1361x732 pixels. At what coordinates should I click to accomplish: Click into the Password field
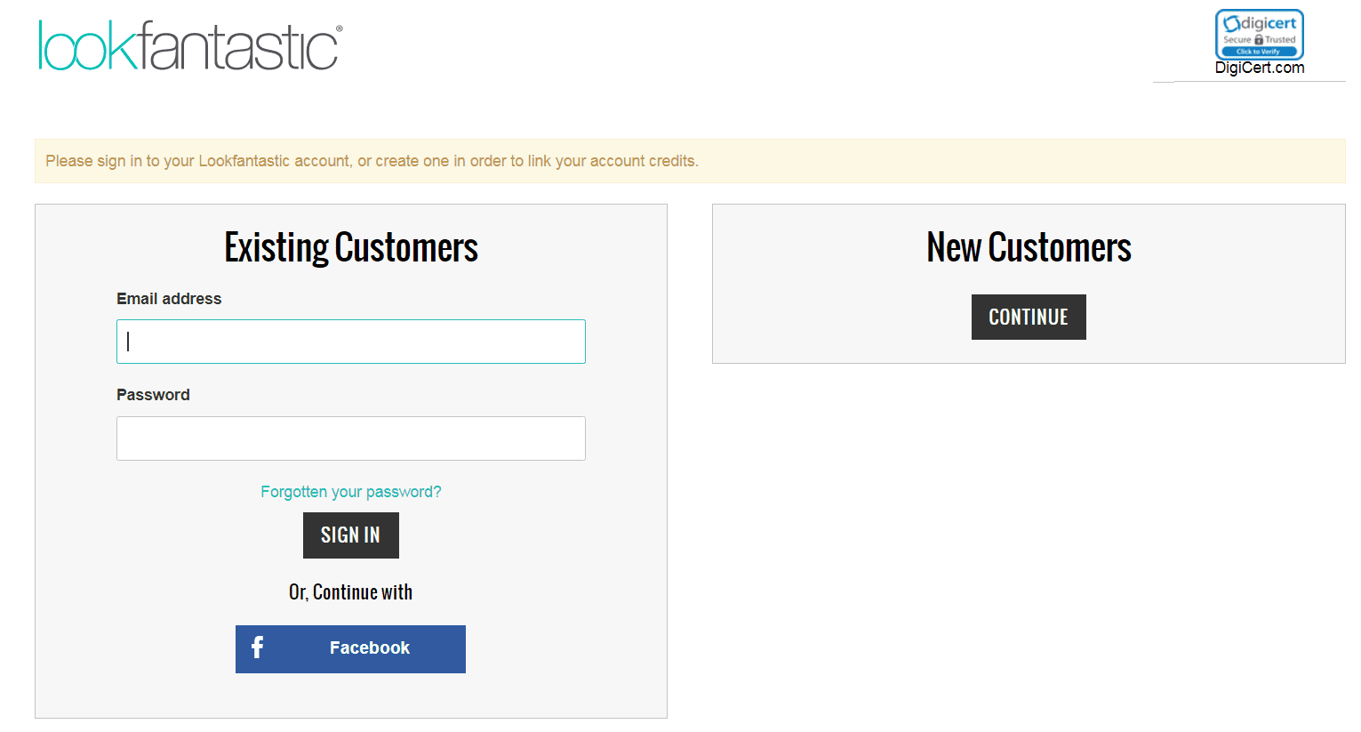(351, 438)
